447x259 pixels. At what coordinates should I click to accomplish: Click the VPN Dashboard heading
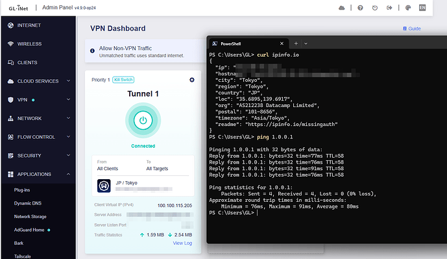117,29
